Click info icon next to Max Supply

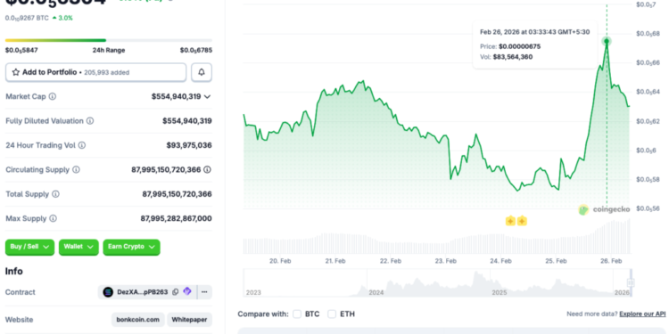click(53, 218)
